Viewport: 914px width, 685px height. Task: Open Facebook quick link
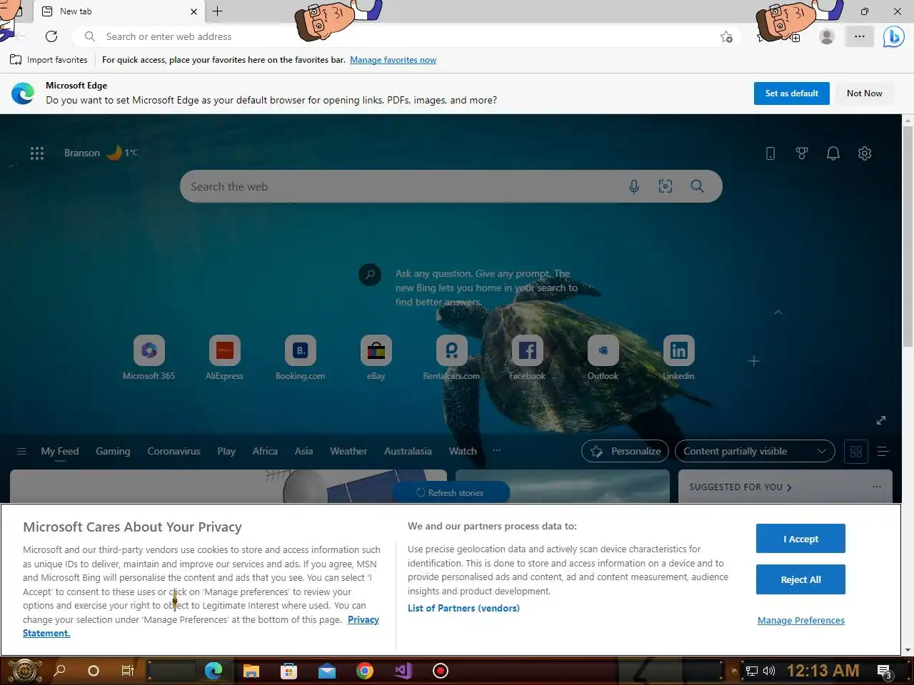(527, 357)
